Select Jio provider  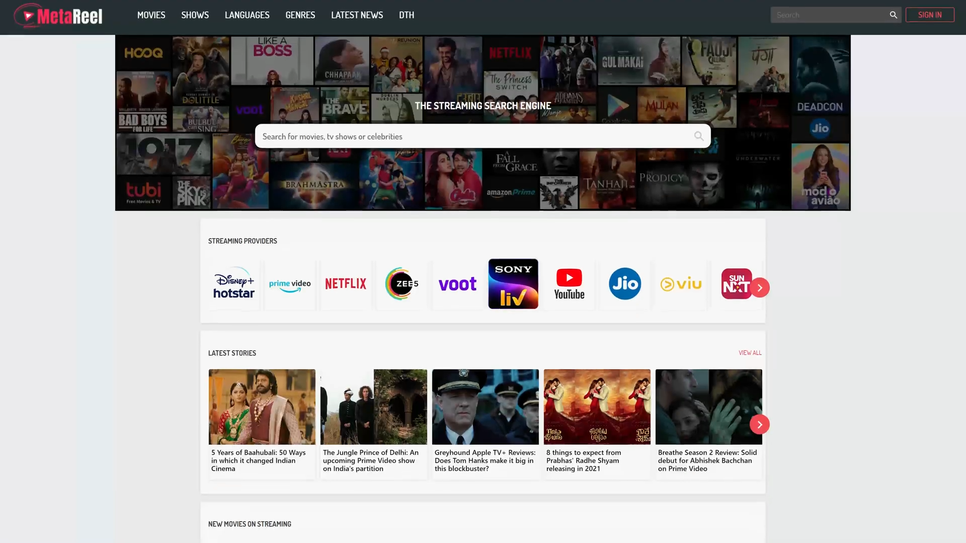click(625, 284)
